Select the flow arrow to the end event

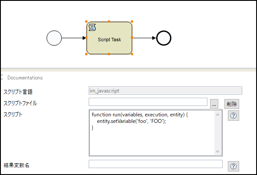pyautogui.click(x=144, y=38)
